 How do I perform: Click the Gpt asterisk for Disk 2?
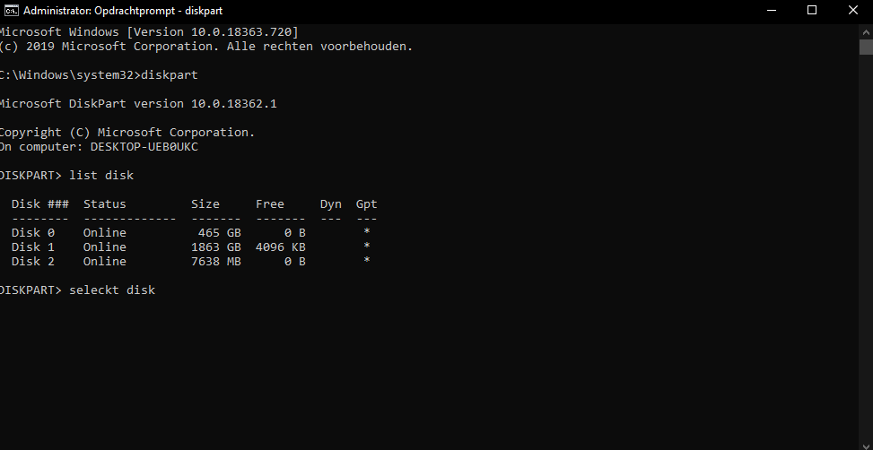(366, 260)
